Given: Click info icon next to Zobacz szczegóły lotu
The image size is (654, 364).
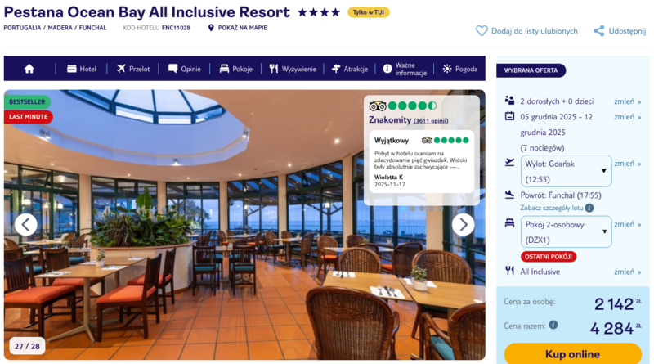Looking at the screenshot, I should (x=589, y=208).
